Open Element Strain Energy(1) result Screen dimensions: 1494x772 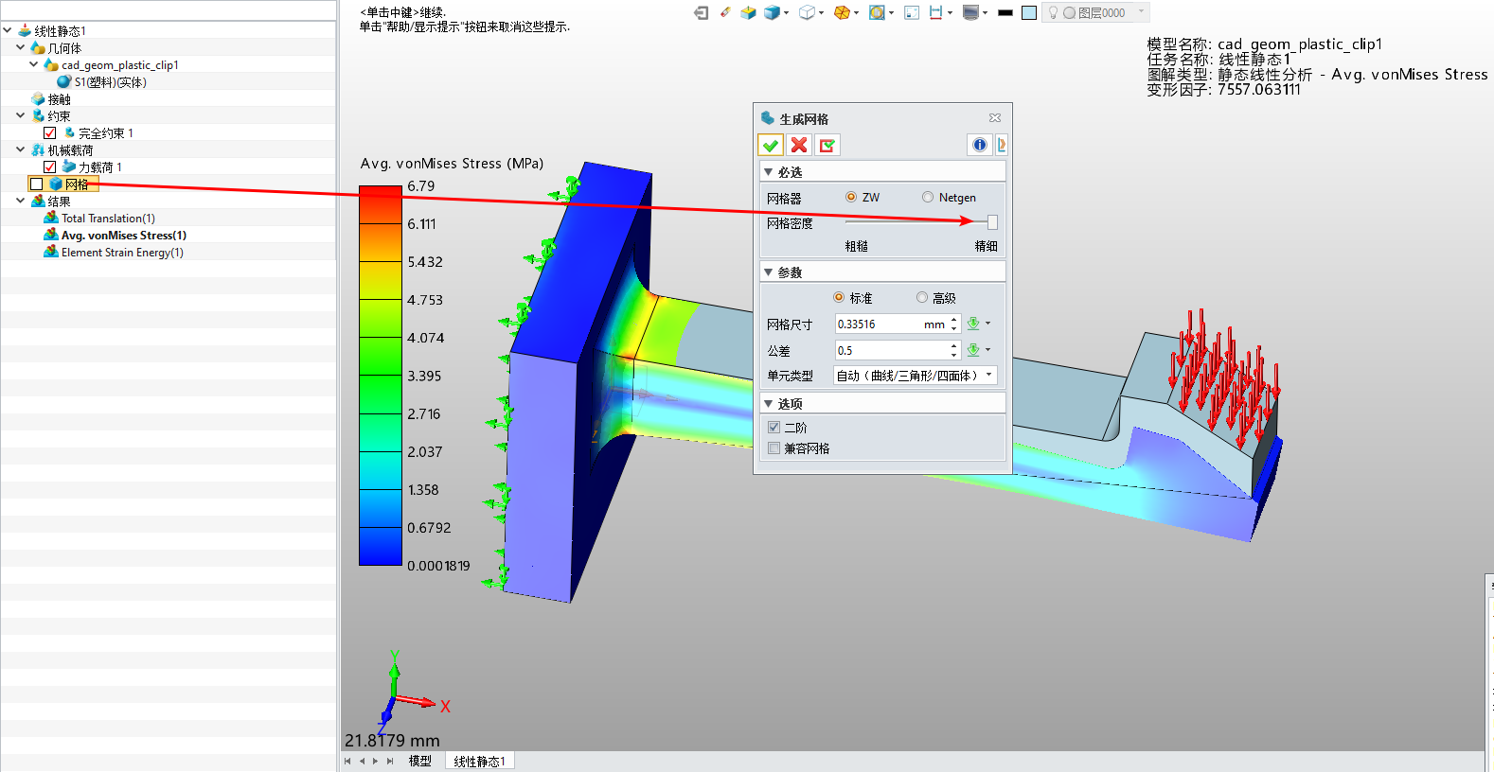click(x=122, y=253)
